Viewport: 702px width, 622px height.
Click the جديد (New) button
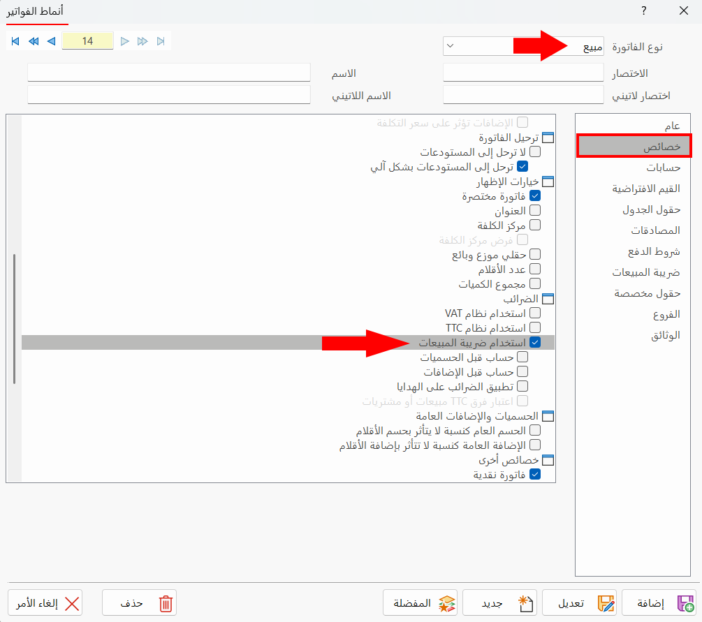(499, 602)
